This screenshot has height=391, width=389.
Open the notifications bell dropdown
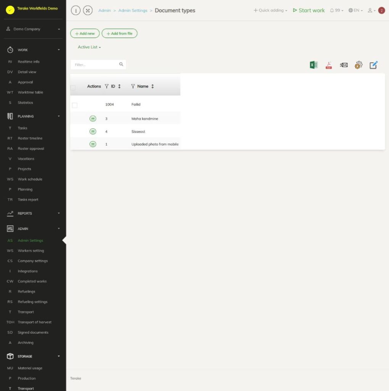337,10
